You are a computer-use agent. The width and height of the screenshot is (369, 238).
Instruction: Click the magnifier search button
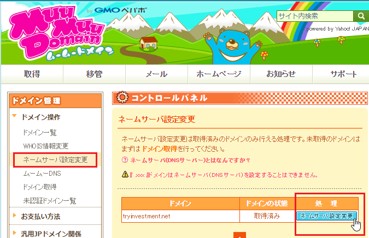point(361,16)
